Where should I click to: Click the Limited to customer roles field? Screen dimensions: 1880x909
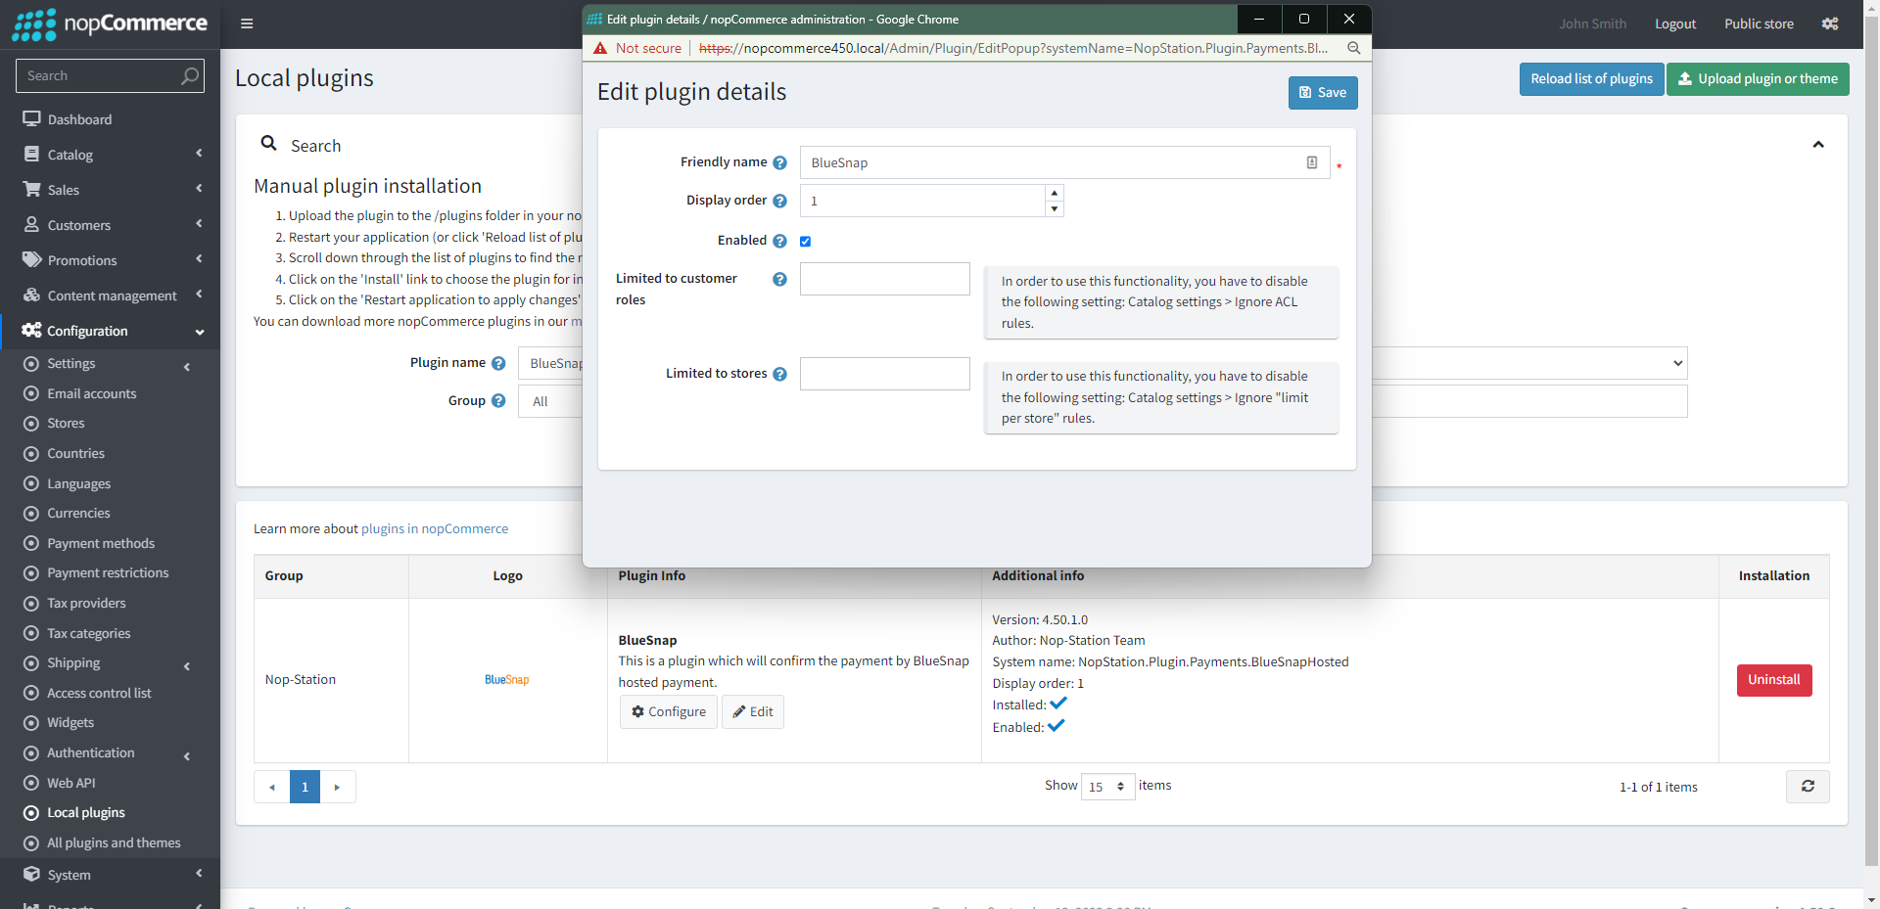(x=885, y=279)
